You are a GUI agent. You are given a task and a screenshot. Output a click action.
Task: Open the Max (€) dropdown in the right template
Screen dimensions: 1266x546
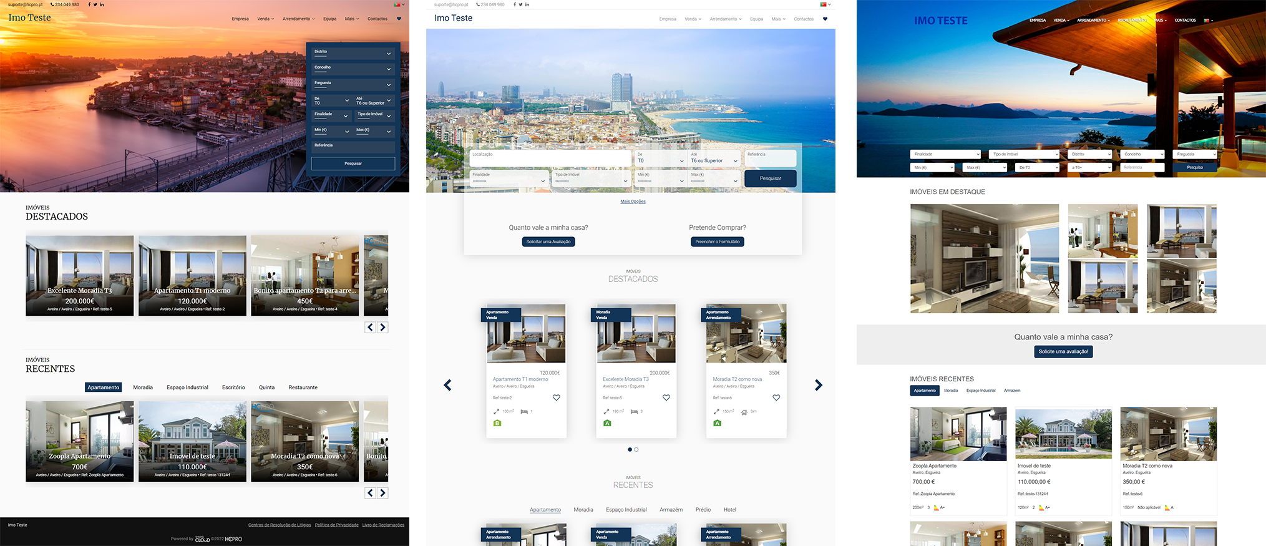pos(985,167)
